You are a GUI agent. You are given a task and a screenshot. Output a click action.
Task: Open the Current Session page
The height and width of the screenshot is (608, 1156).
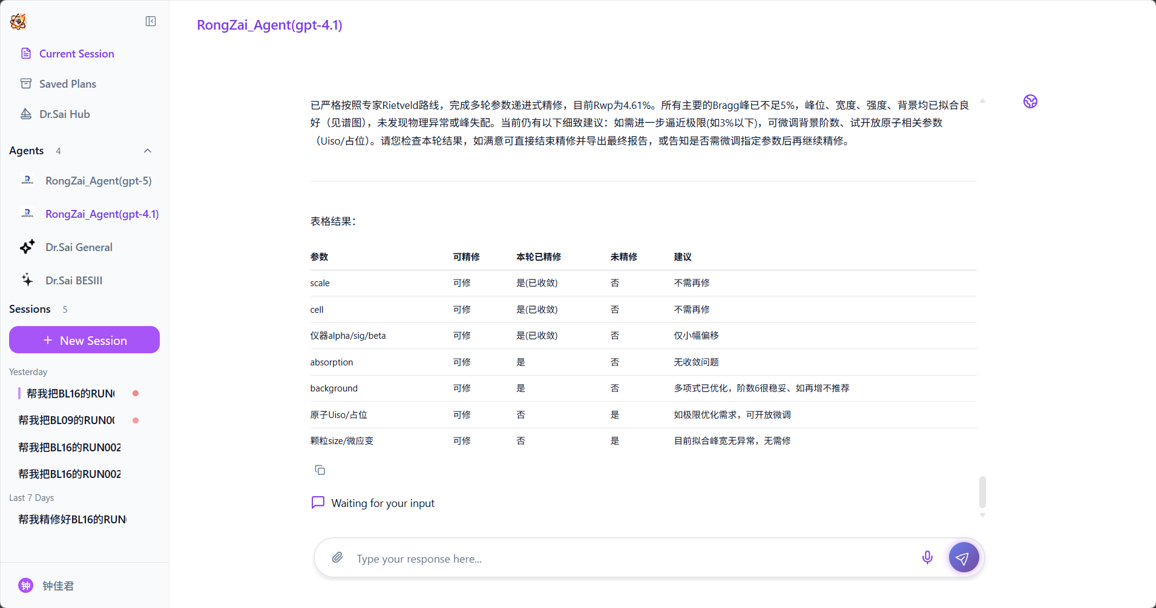pos(76,54)
